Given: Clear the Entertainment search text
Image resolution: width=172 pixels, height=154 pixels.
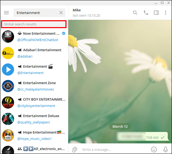Looking at the screenshot, I should [x=61, y=13].
